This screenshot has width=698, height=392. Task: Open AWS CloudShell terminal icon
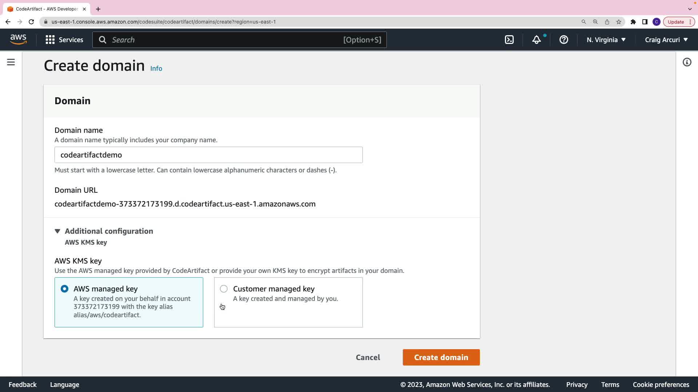pos(509,40)
